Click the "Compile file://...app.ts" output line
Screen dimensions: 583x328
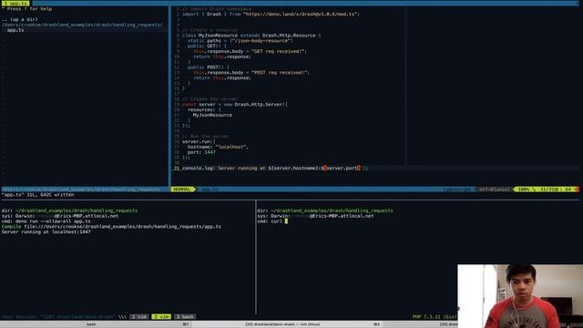tap(111, 227)
